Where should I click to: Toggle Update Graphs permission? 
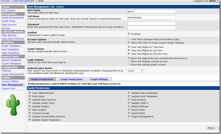(30, 106)
